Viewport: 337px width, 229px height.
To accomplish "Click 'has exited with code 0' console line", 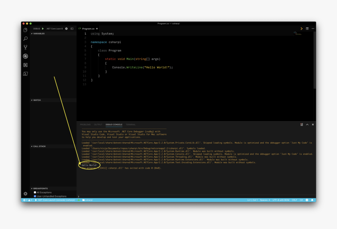I will point(121,168).
